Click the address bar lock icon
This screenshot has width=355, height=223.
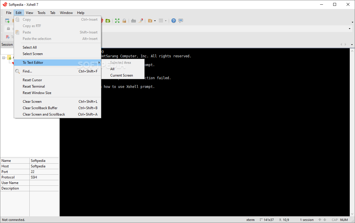click(8, 29)
